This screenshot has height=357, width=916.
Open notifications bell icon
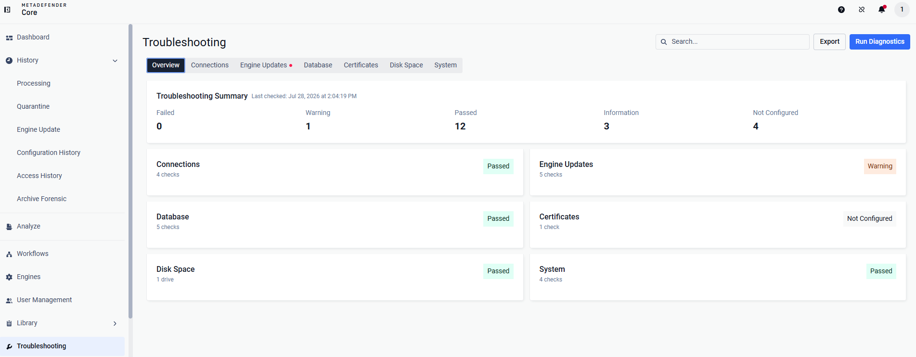(882, 10)
